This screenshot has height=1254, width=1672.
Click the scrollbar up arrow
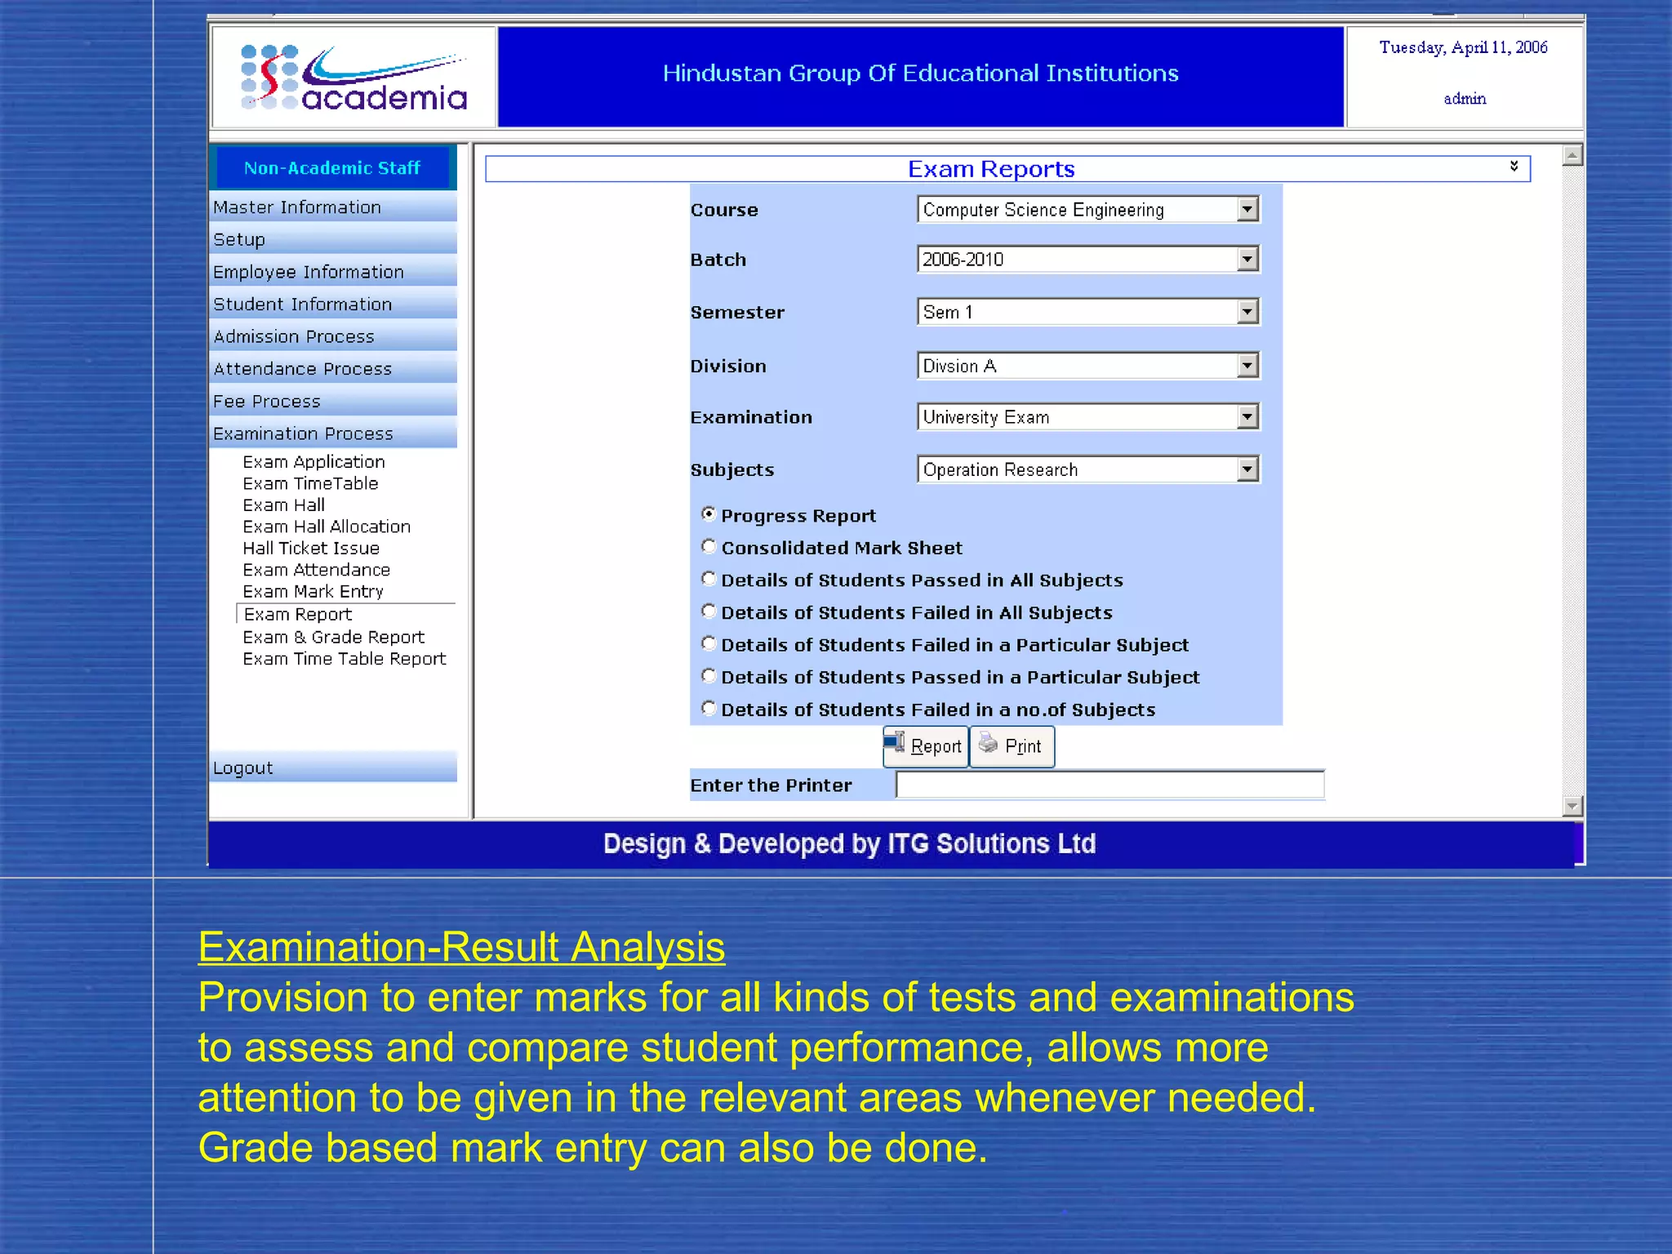(x=1572, y=155)
